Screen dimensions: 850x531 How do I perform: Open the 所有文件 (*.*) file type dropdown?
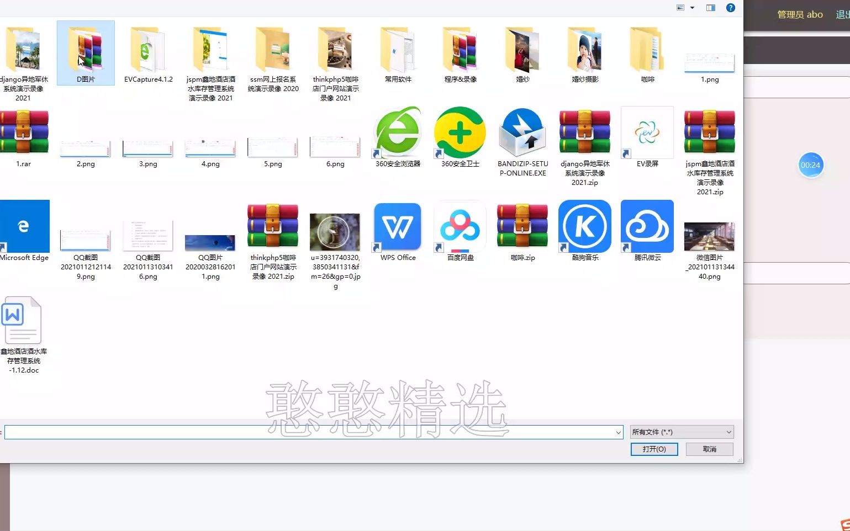pos(682,432)
